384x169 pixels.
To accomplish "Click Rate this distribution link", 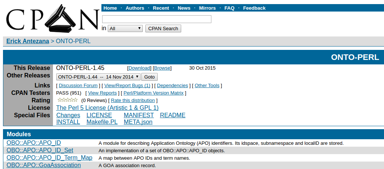I will point(133,100).
